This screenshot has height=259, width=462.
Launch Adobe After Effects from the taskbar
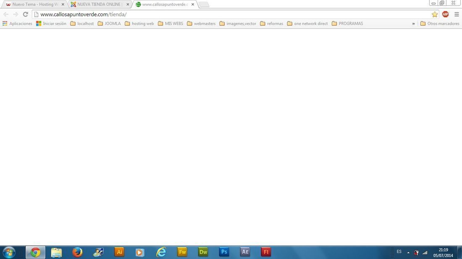click(x=245, y=252)
